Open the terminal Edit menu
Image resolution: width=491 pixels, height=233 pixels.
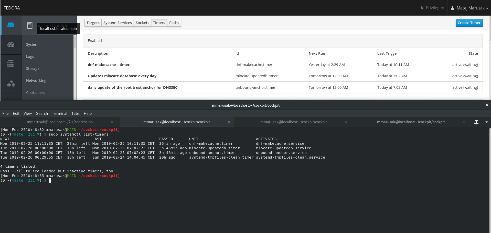click(x=16, y=114)
